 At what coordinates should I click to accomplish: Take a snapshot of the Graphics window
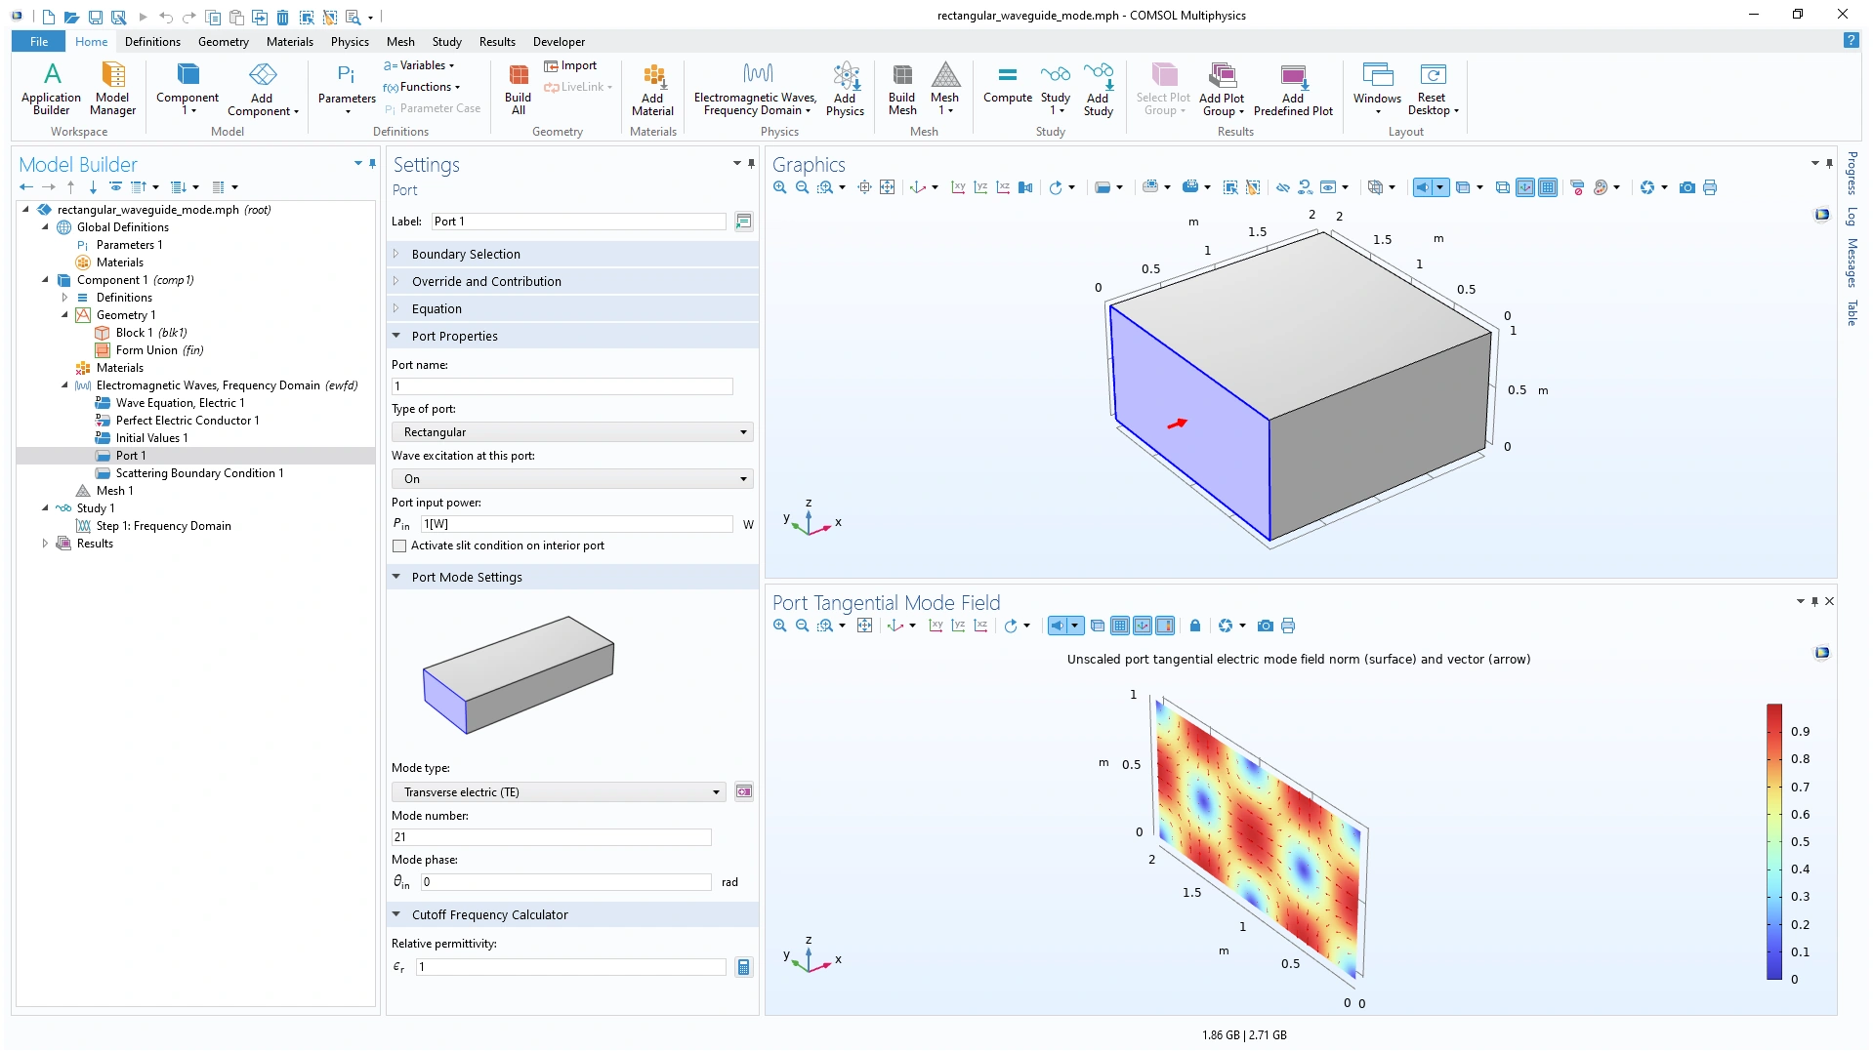[1686, 187]
